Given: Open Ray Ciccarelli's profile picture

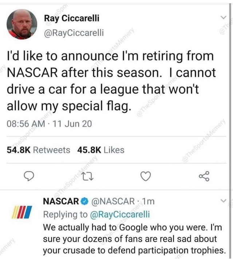Looking at the screenshot, I should 22,24.
